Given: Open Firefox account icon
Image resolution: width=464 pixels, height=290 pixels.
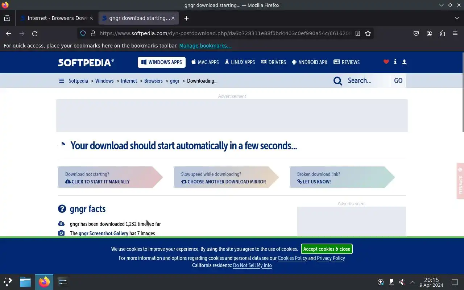Looking at the screenshot, I should tap(429, 33).
